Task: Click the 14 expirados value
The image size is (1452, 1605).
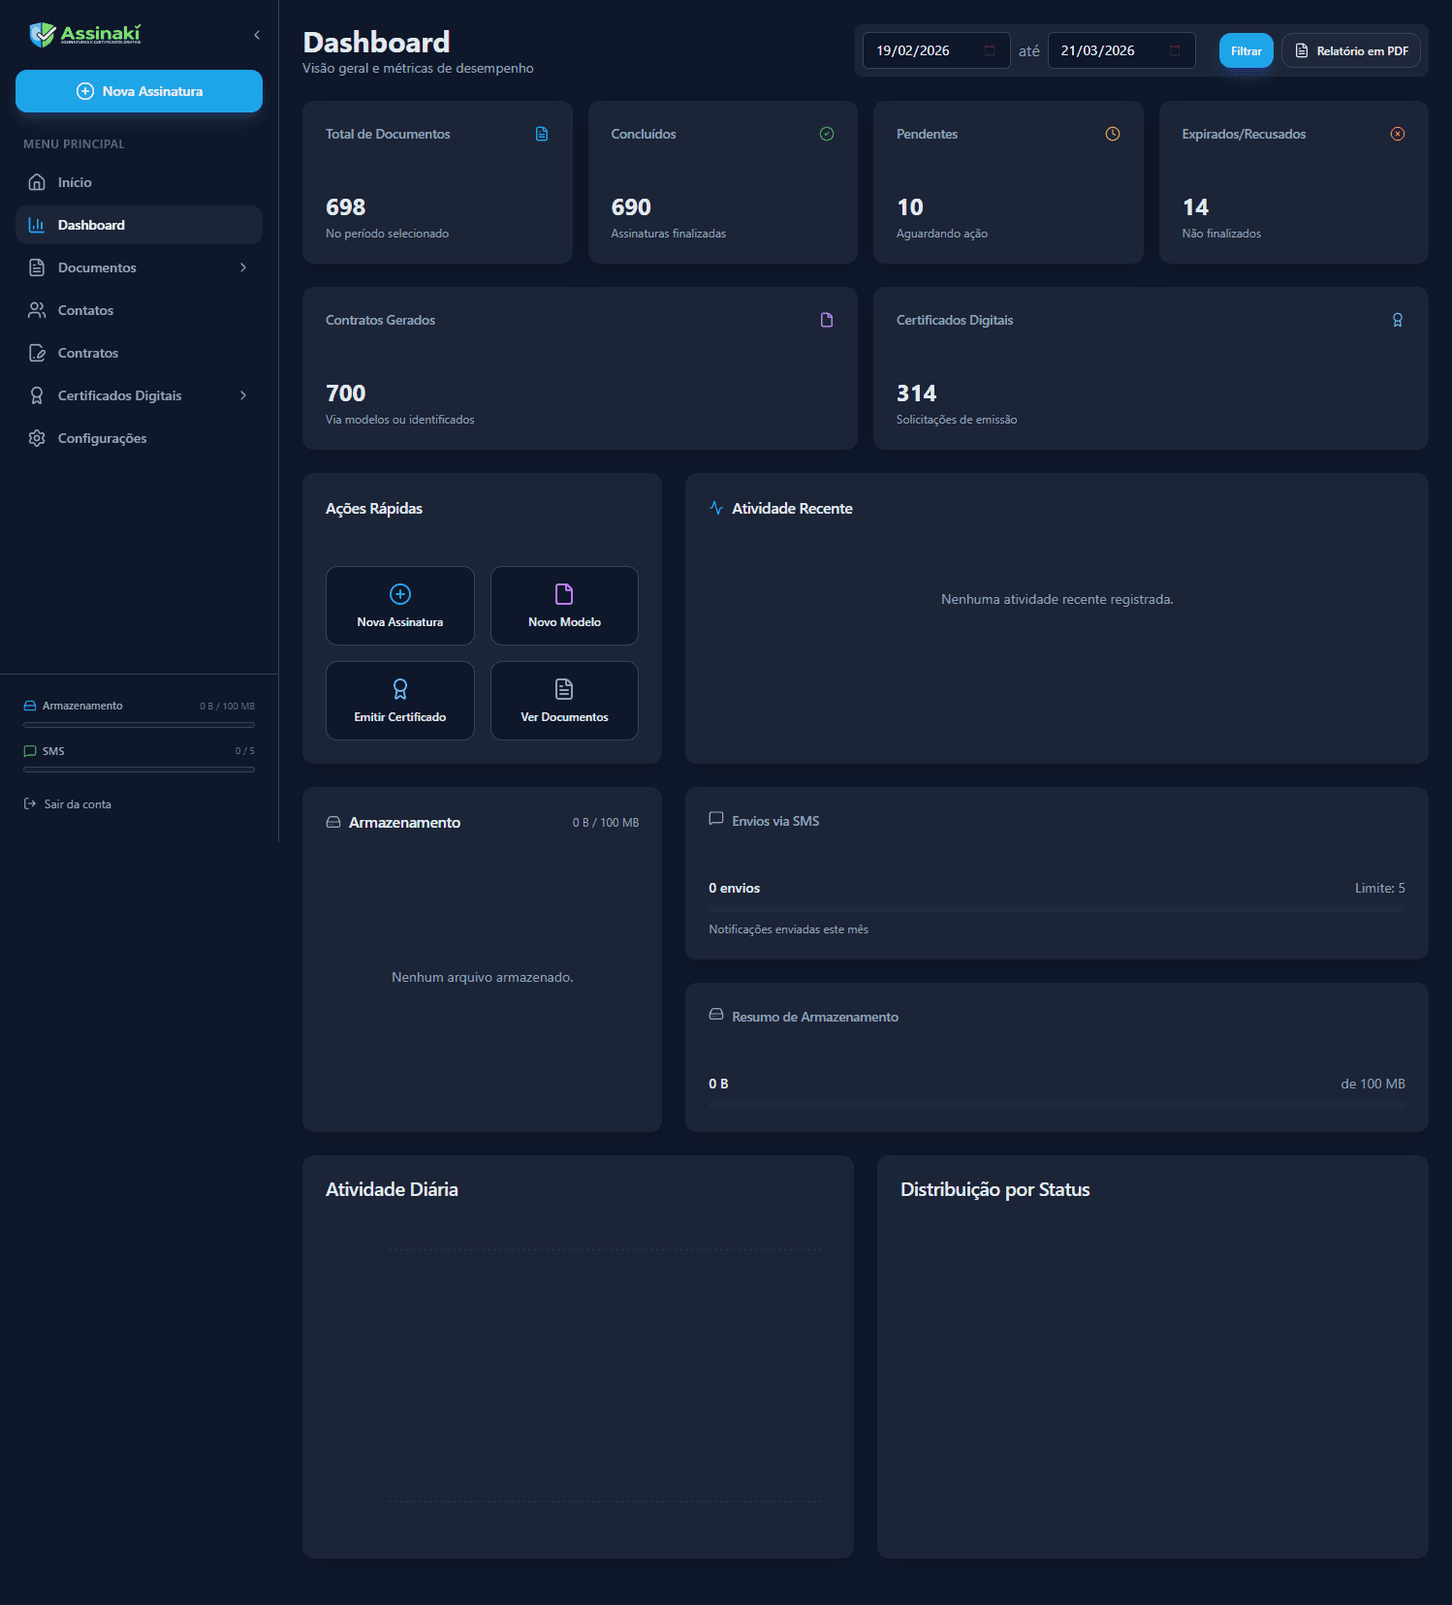Action: coord(1195,207)
